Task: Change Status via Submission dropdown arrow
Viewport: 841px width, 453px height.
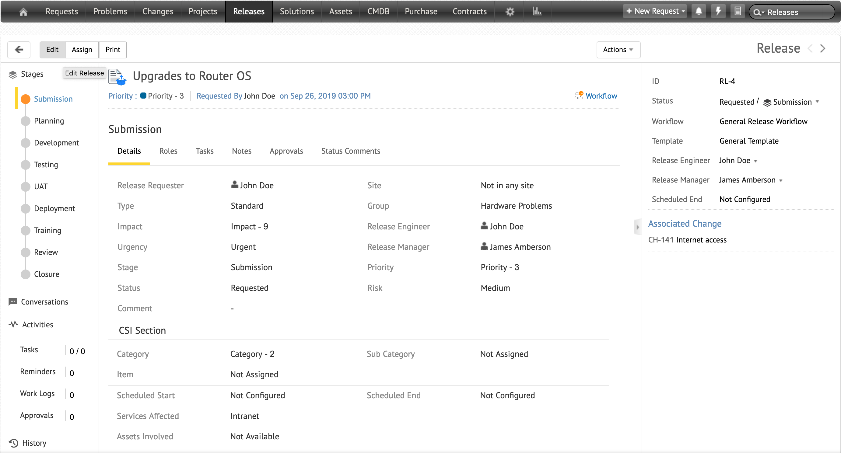Action: pyautogui.click(x=818, y=102)
